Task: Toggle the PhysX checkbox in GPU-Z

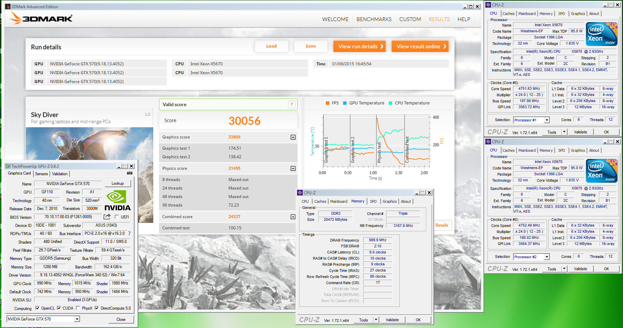Action: click(x=78, y=308)
